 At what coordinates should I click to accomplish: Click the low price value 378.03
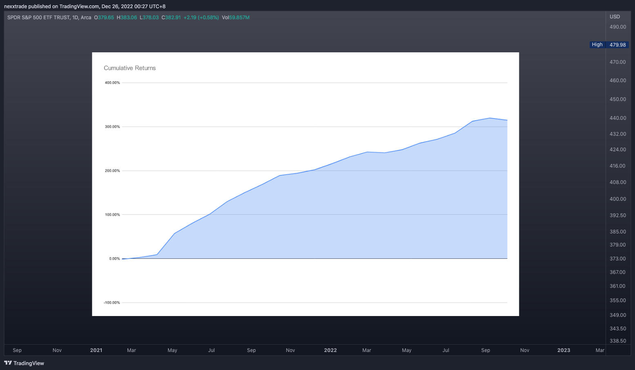point(150,18)
